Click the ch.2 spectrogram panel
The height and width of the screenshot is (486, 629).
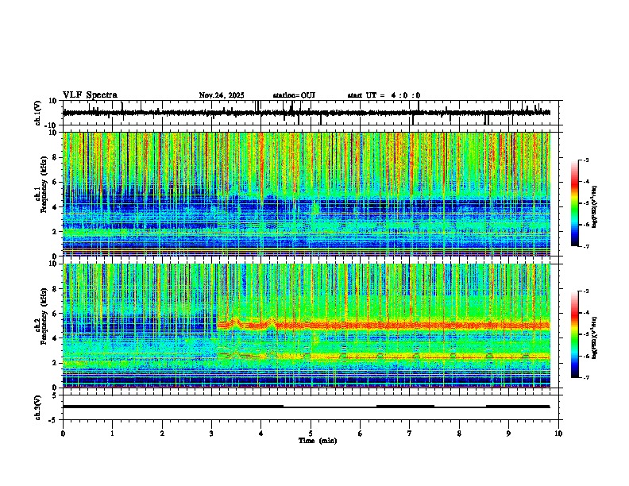coord(306,326)
